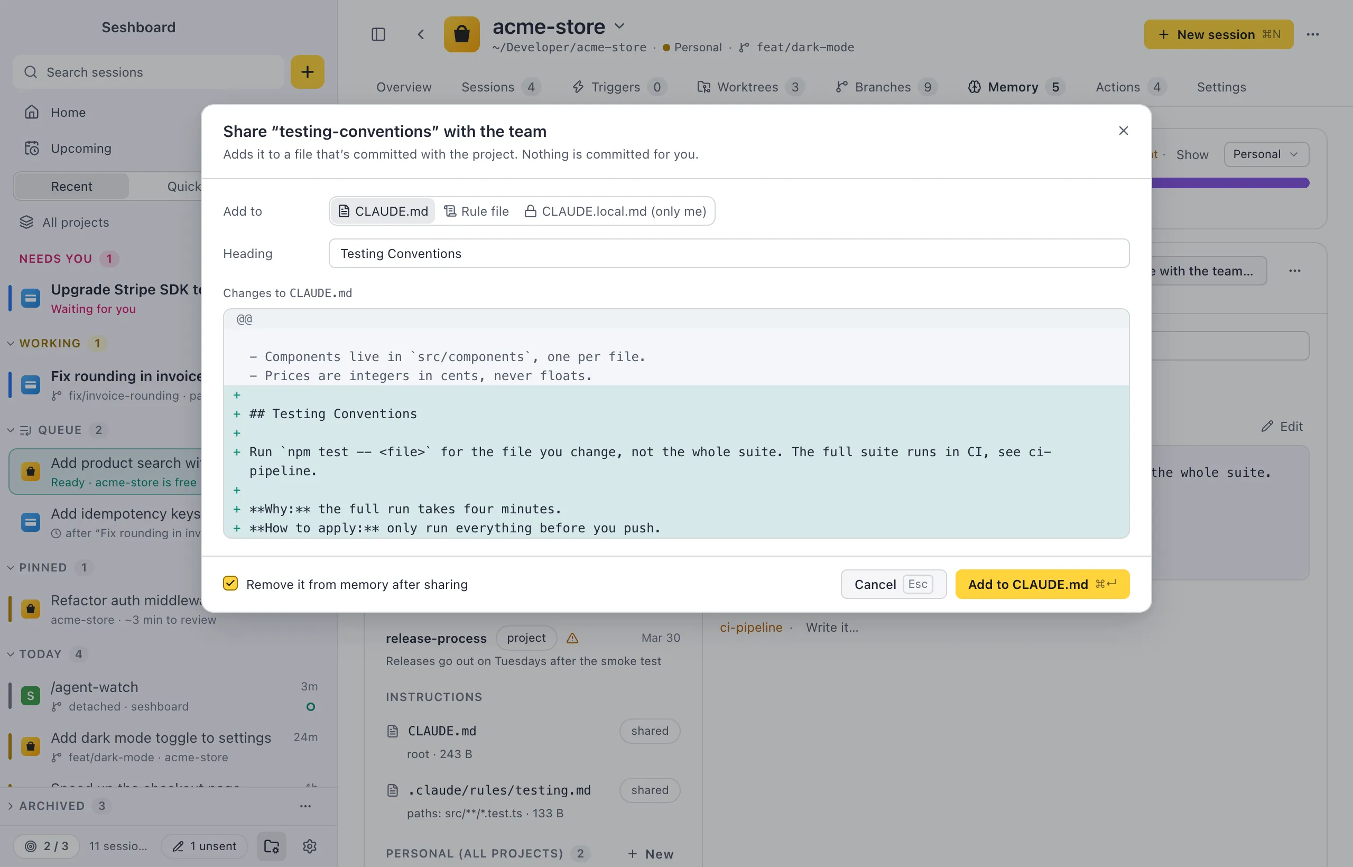
Task: Open the ellipsis menu right of share button
Action: pyautogui.click(x=1294, y=271)
